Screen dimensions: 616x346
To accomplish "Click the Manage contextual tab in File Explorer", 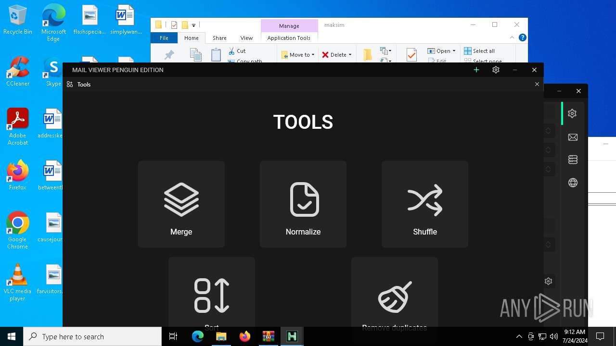I will click(x=289, y=26).
